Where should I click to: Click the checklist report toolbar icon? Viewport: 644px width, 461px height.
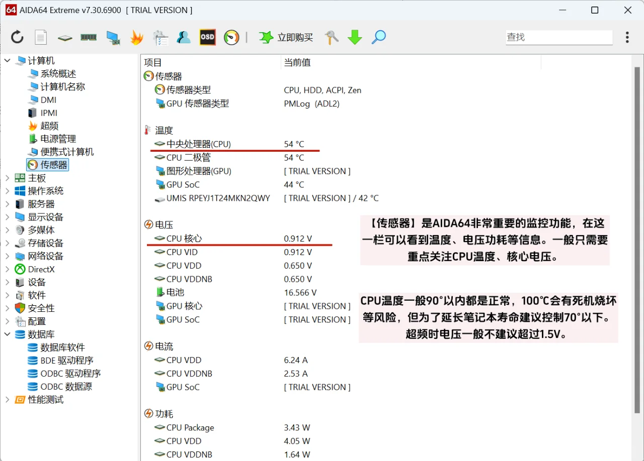click(160, 38)
